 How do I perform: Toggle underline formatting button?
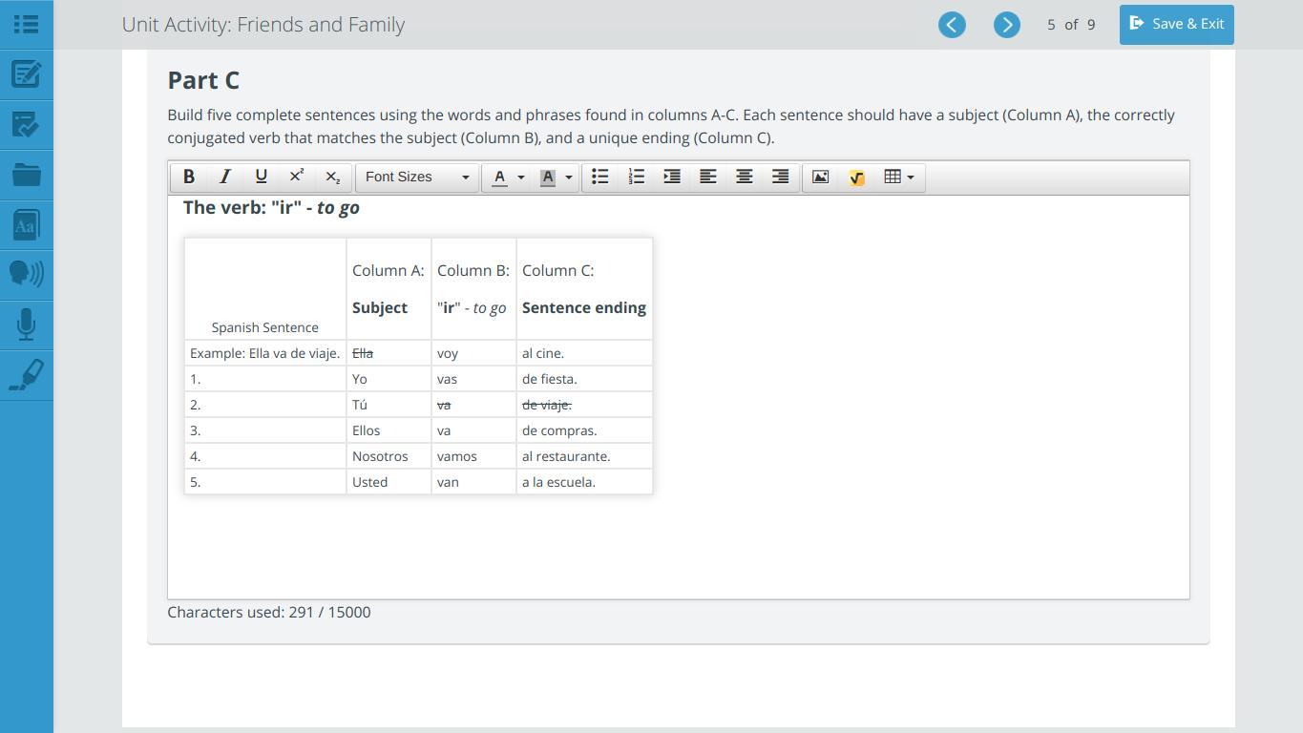(261, 177)
